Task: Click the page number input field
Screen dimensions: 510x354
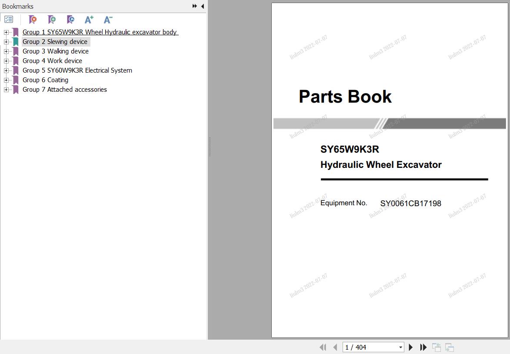Action: [x=370, y=347]
